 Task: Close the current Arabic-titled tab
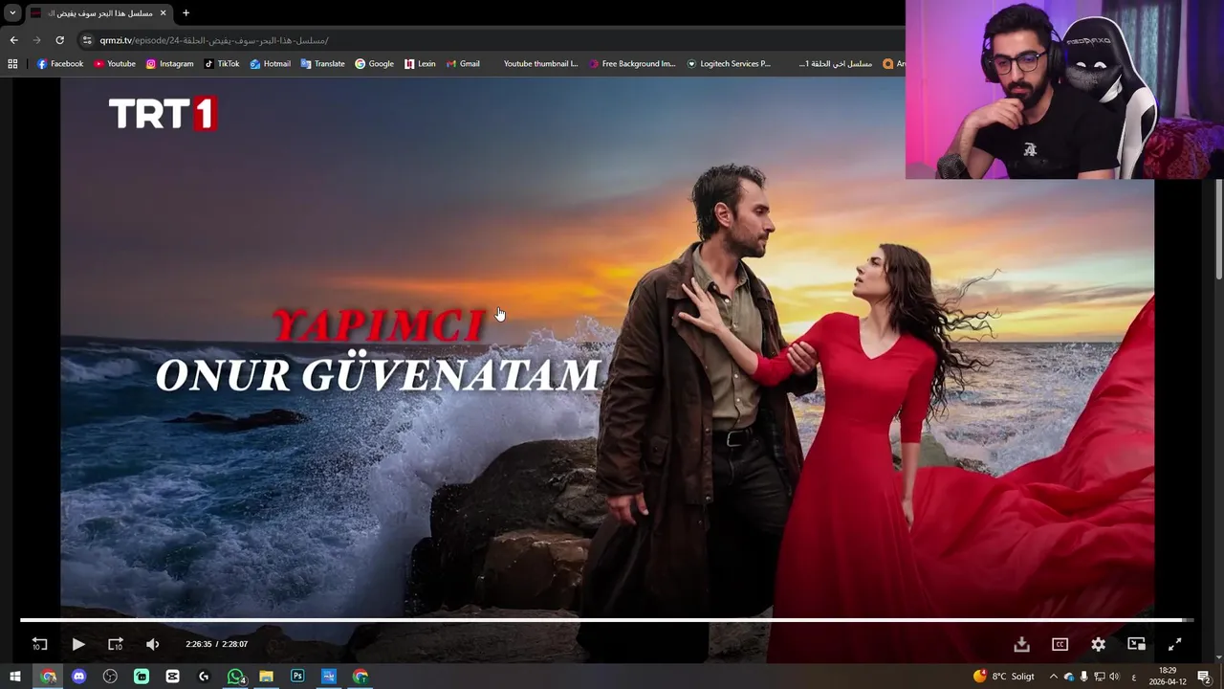163,12
